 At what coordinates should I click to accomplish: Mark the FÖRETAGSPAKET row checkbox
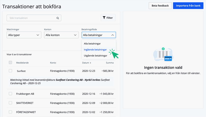[x=10, y=112]
